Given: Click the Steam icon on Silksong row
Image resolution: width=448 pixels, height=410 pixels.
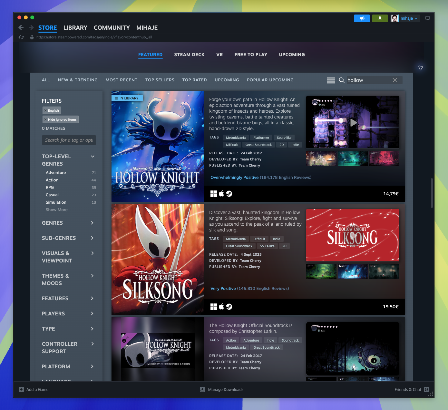Looking at the screenshot, I should [x=229, y=307].
